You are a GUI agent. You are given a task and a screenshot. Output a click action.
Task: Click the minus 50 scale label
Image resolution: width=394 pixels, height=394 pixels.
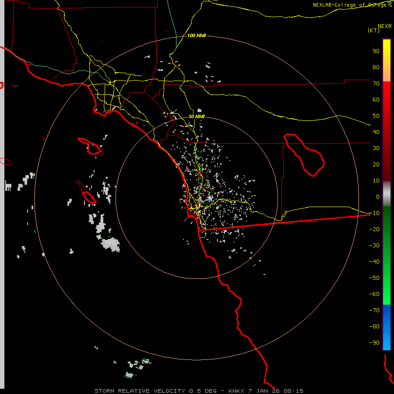374,278
